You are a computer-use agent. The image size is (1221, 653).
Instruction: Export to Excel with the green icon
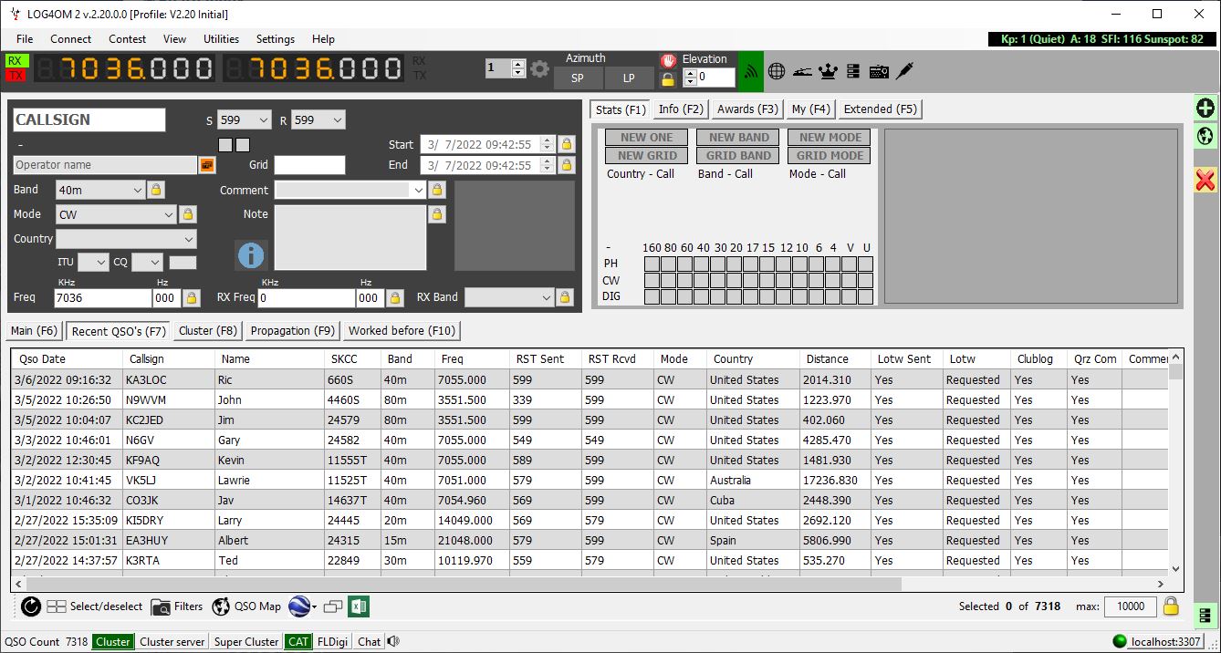point(359,606)
